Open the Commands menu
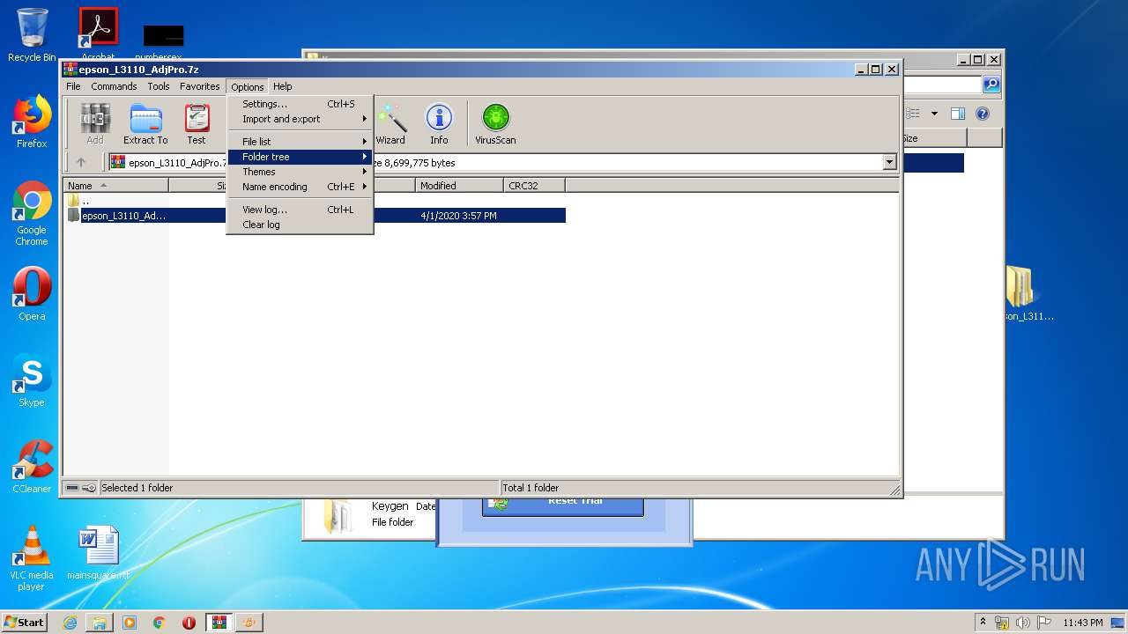This screenshot has height=634, width=1128. tap(114, 86)
